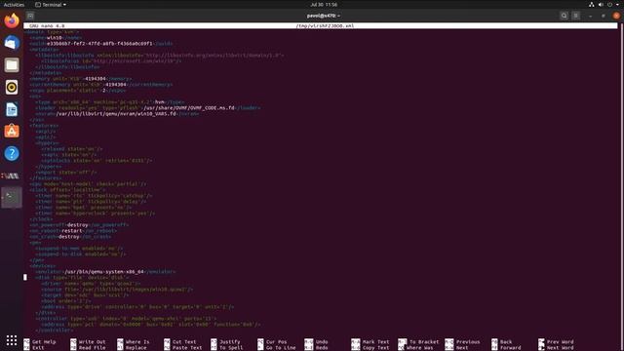Open the power icon in the top bar

click(609, 4)
